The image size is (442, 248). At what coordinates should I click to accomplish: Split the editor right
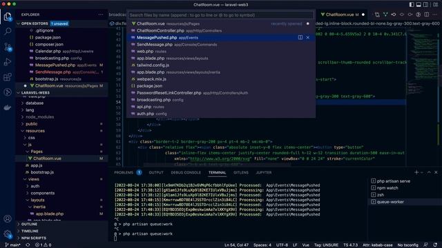[427, 14]
